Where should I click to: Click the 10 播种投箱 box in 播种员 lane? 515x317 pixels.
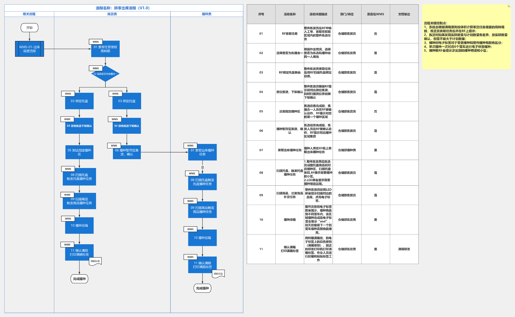coord(202,238)
